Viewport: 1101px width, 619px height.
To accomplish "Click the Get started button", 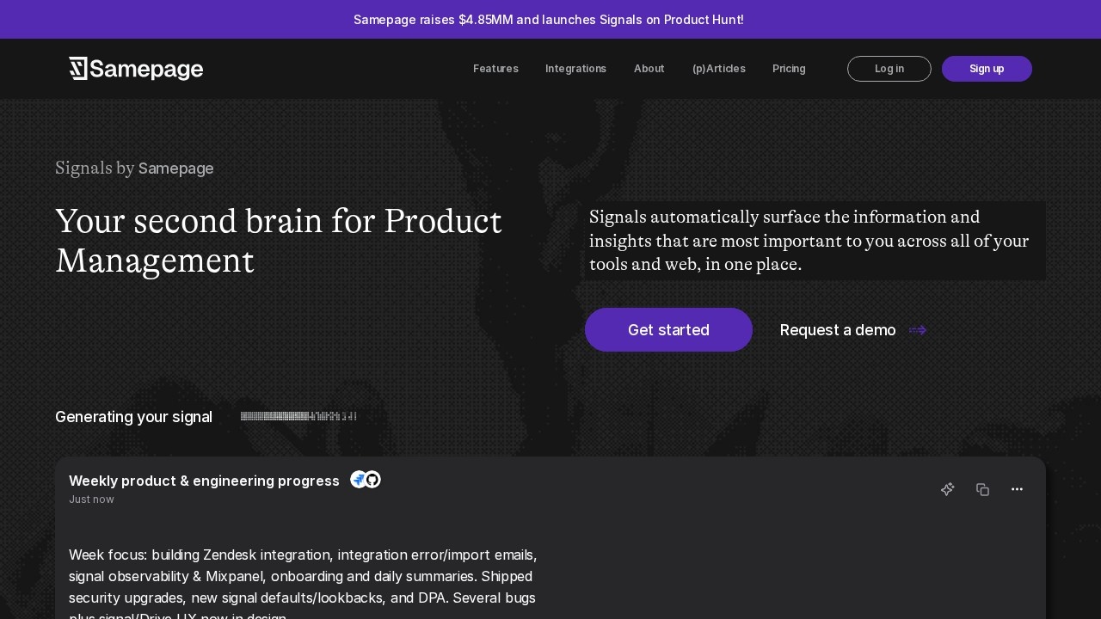I will [x=668, y=330].
